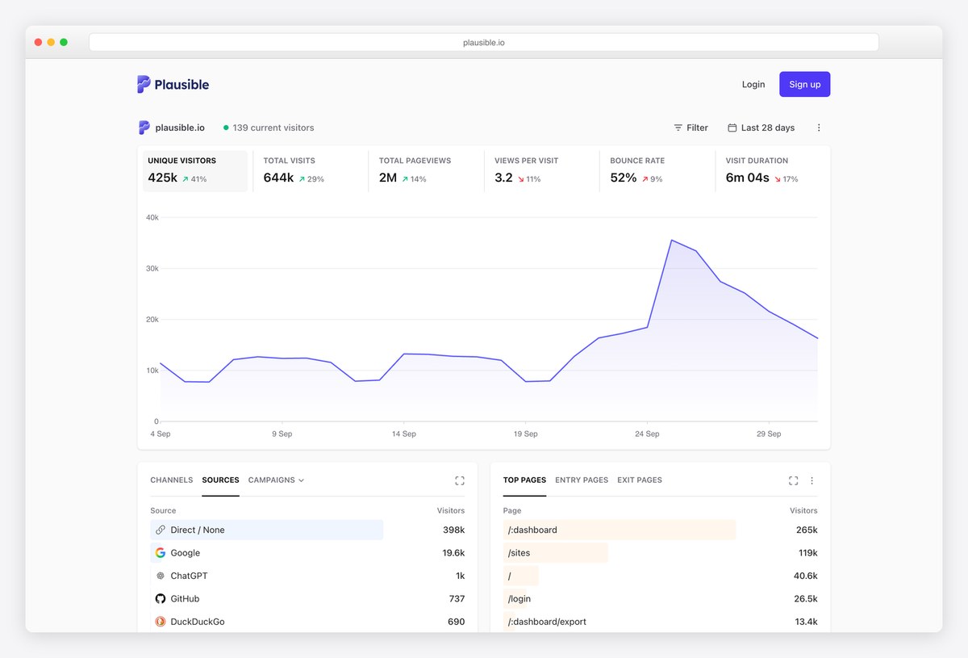Click the Login link
Viewport: 968px width, 658px height.
753,84
